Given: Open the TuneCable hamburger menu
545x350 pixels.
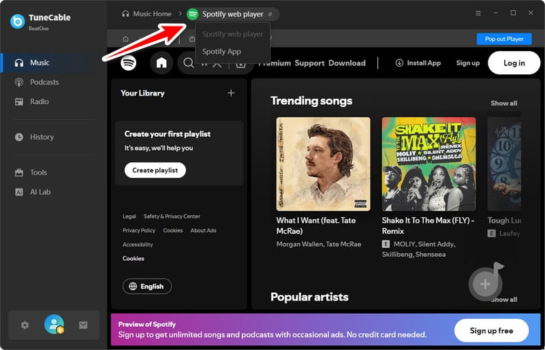Looking at the screenshot, I should (478, 13).
